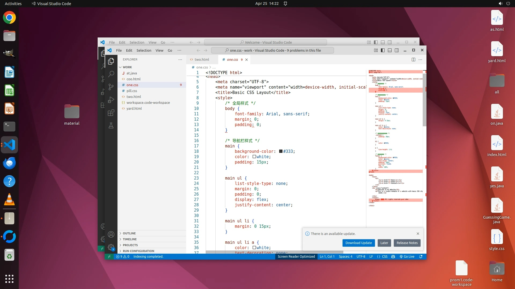This screenshot has width=515, height=289.
Task: Collapse the WORK folder tree
Action: [x=127, y=67]
